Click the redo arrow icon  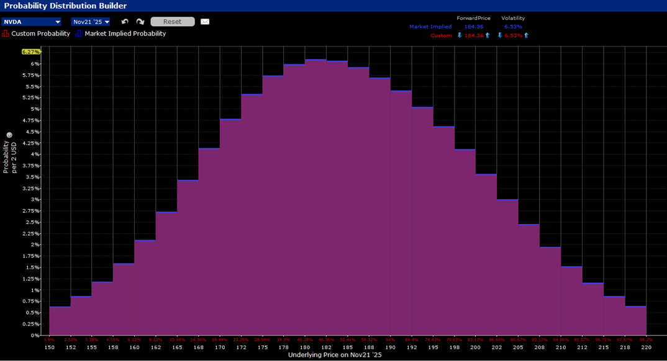click(x=140, y=22)
